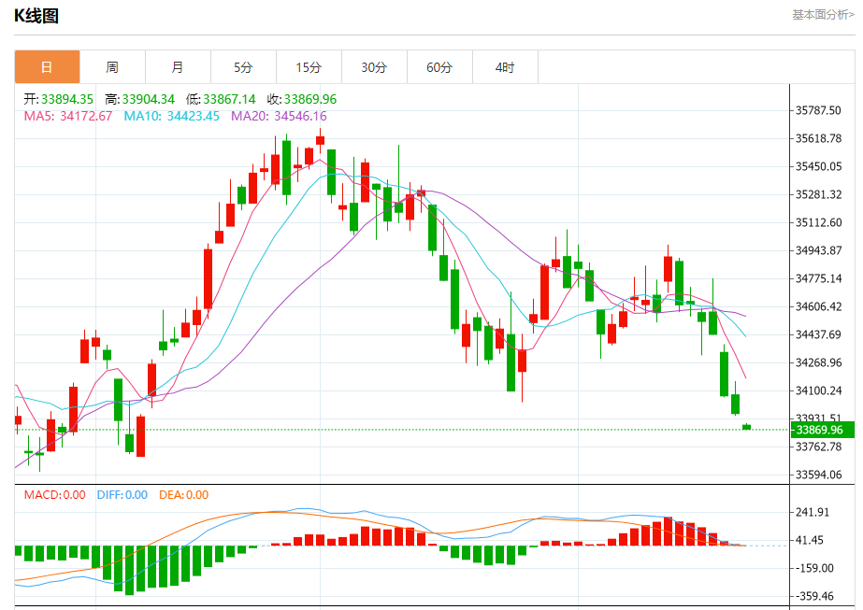Image resolution: width=863 pixels, height=610 pixels.
Task: Click the 35281.32 price axis label
Action: pyautogui.click(x=818, y=194)
